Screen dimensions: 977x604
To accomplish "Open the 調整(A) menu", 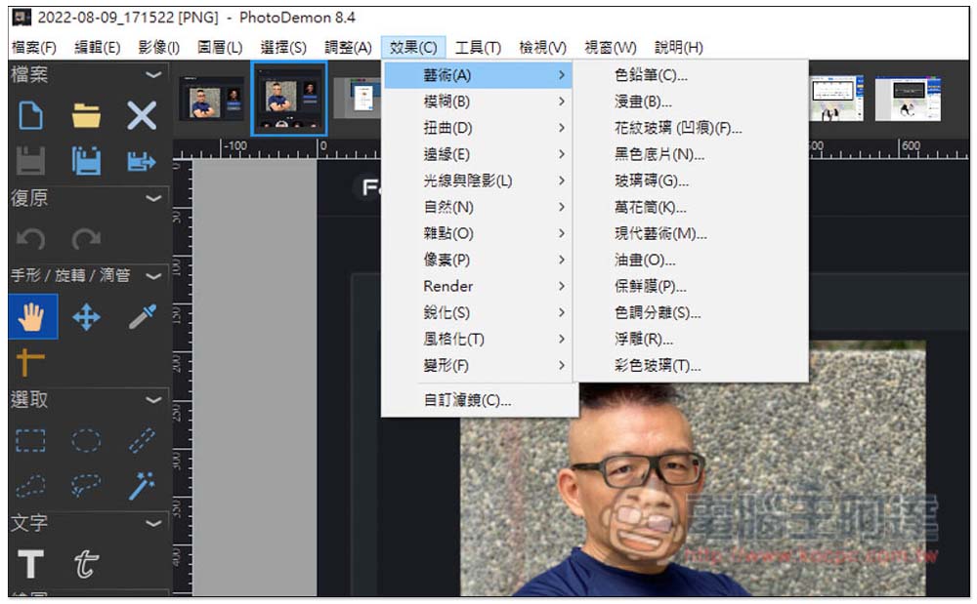I will tap(348, 47).
